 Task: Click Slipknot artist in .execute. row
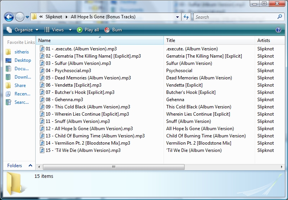pos(265,49)
